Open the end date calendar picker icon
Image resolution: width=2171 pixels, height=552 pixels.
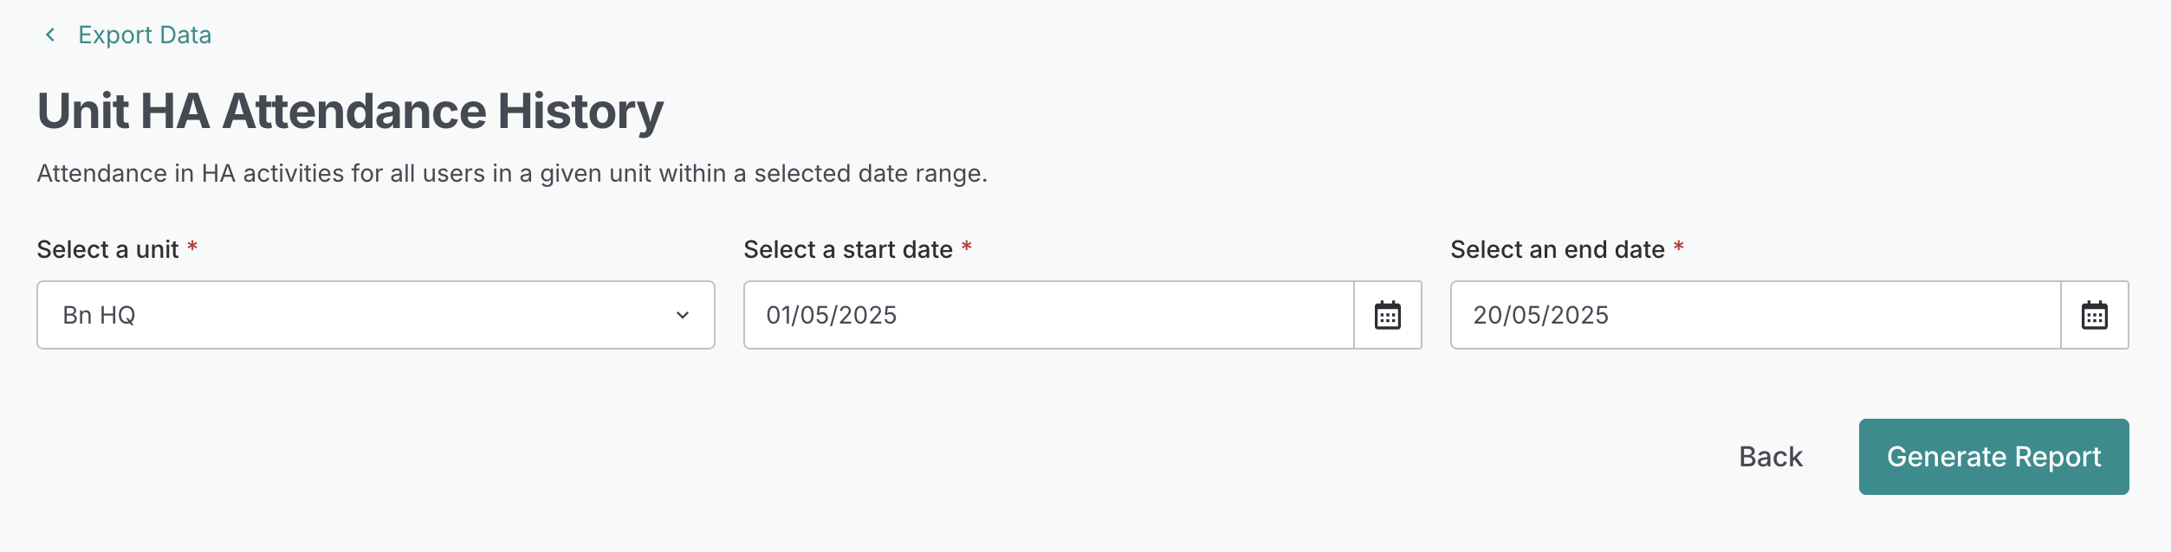(2094, 315)
